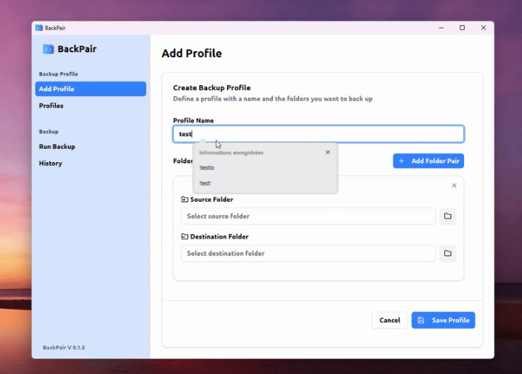Click the BackPair logo icon in sidebar

coord(48,49)
